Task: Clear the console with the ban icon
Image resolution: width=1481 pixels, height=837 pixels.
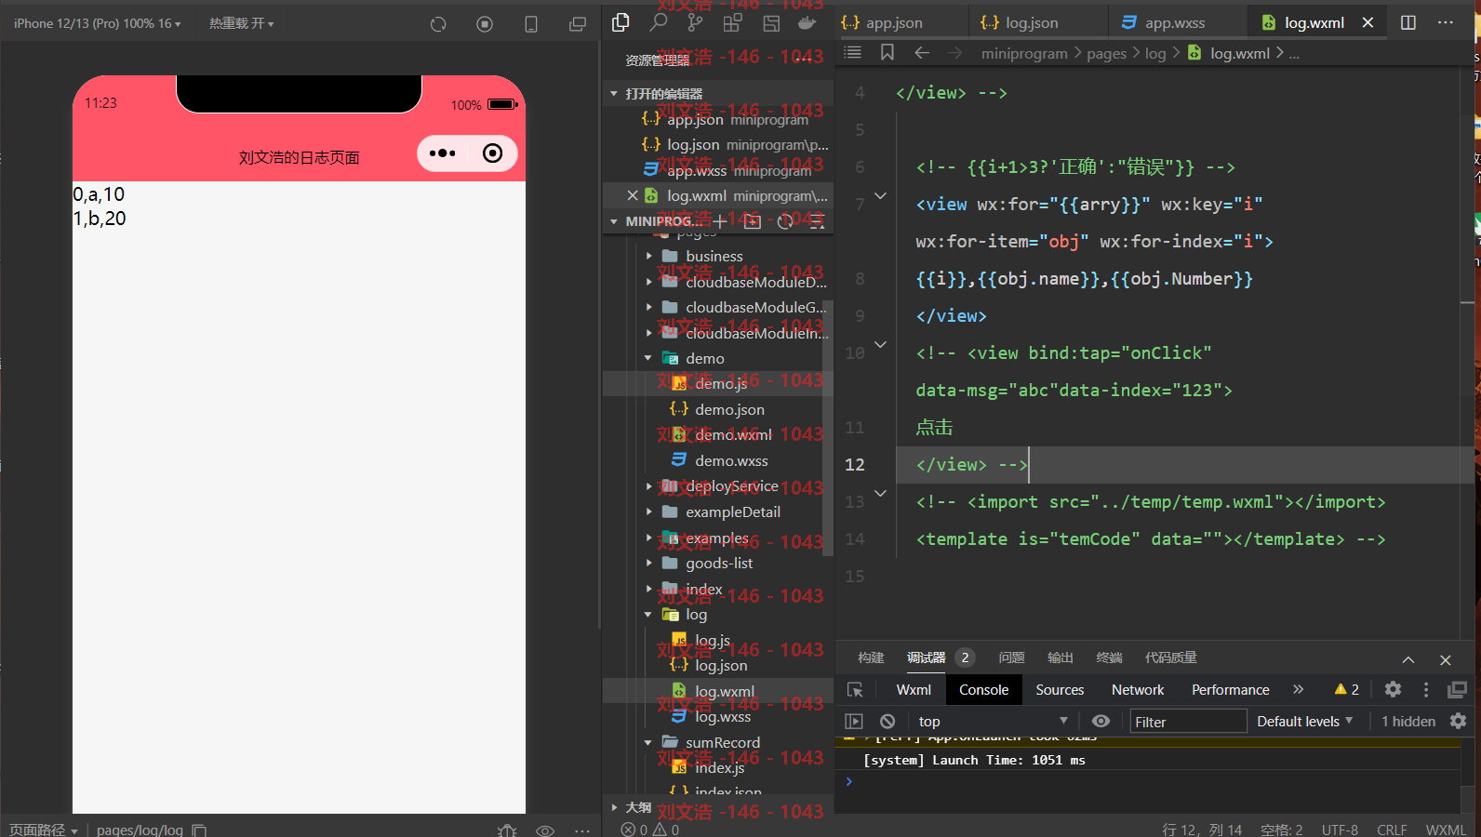Action: [x=887, y=722]
